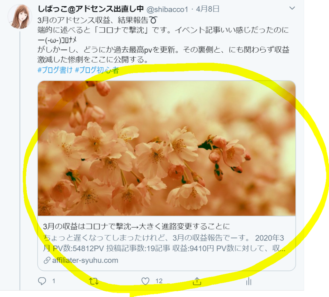The image size is (329, 297).
Task: Click the @shibacco1 username handle
Action: (x=167, y=9)
